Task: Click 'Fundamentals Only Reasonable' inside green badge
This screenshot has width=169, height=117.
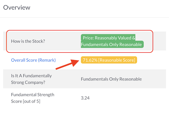Action: point(111,44)
